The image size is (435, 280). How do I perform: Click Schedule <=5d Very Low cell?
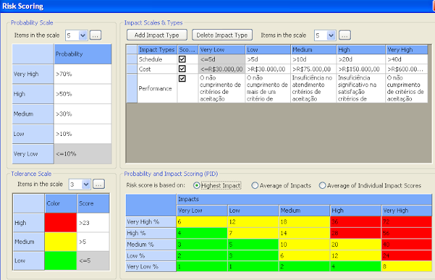222,59
